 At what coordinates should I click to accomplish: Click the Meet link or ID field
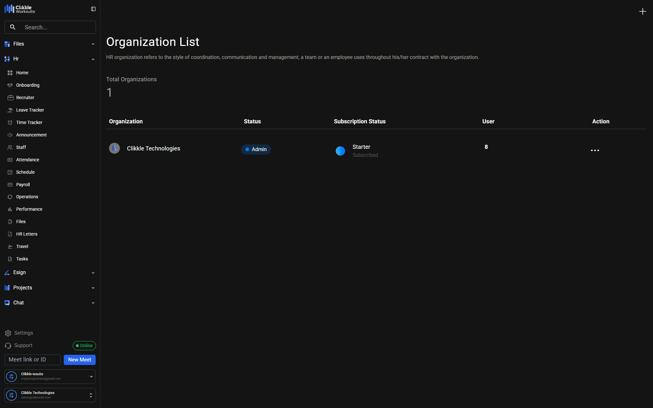(33, 360)
